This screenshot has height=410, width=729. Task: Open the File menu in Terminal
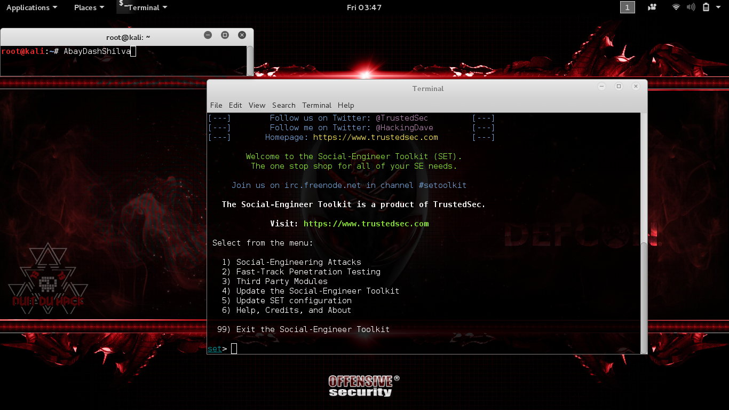pos(216,105)
